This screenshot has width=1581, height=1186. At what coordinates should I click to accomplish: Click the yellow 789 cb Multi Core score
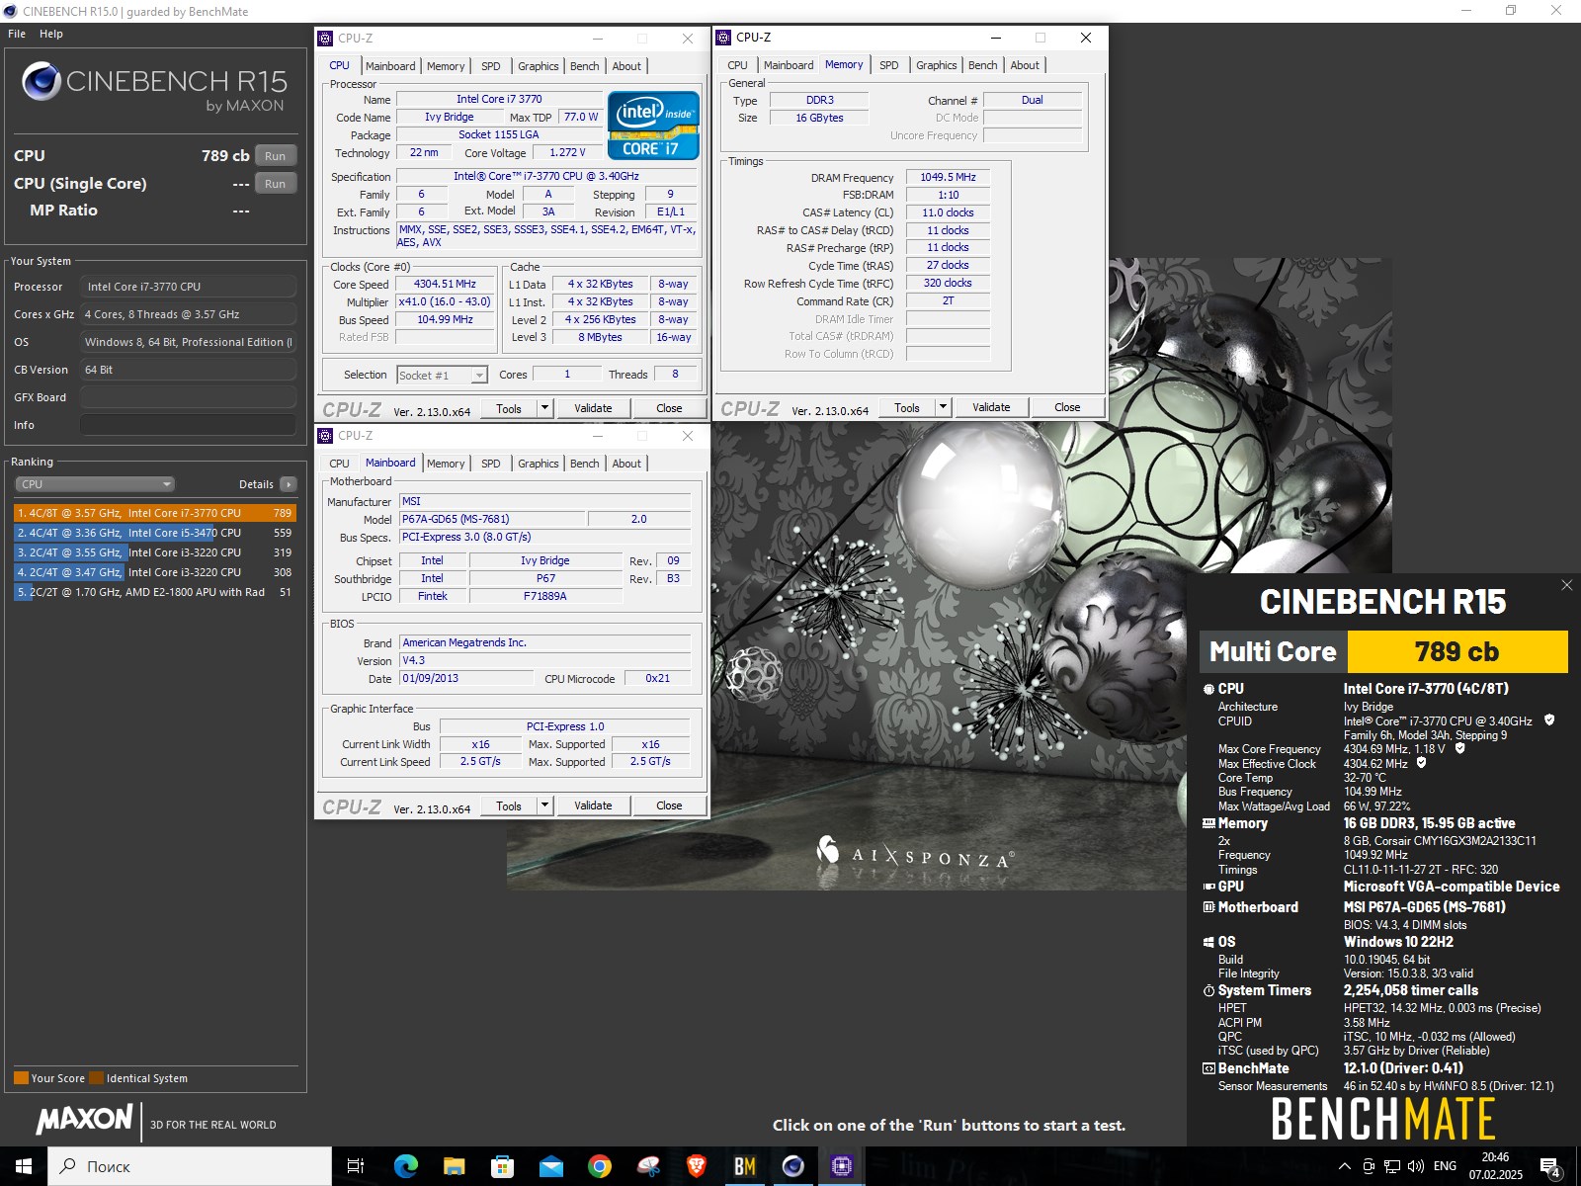pos(1457,651)
